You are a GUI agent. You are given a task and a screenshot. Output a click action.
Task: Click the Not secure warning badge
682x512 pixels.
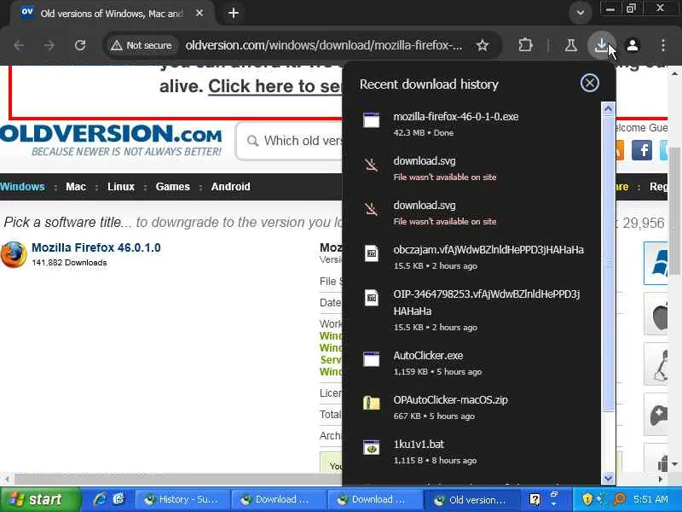[142, 45]
